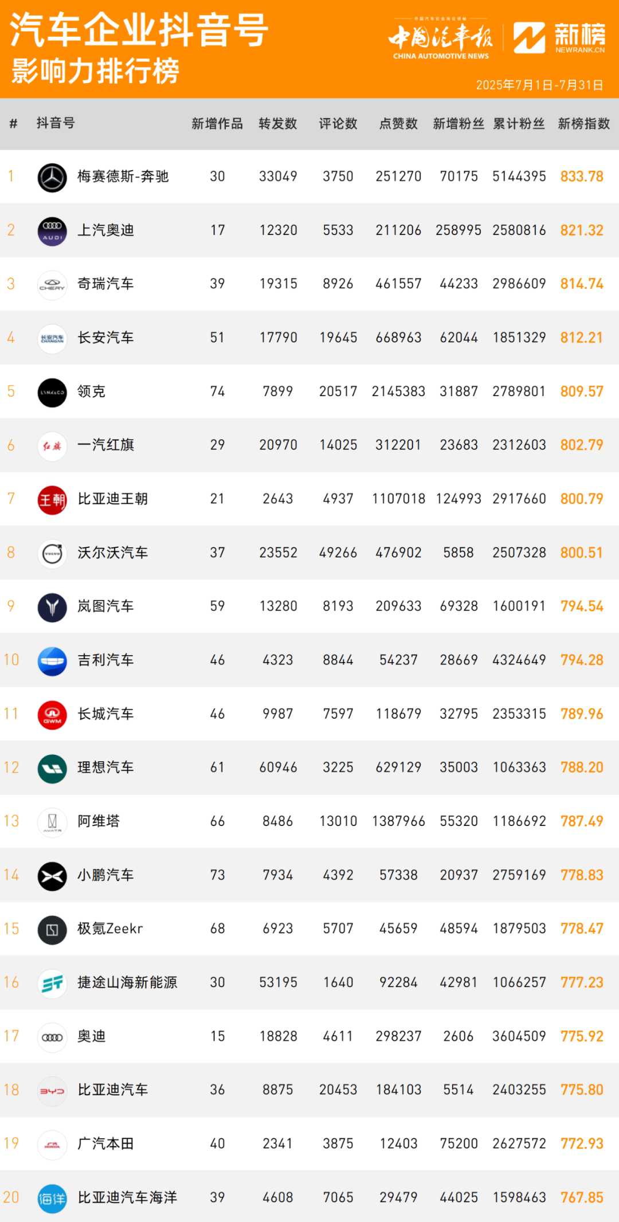
Task: Click the 转发数 column header
Action: click(x=278, y=124)
